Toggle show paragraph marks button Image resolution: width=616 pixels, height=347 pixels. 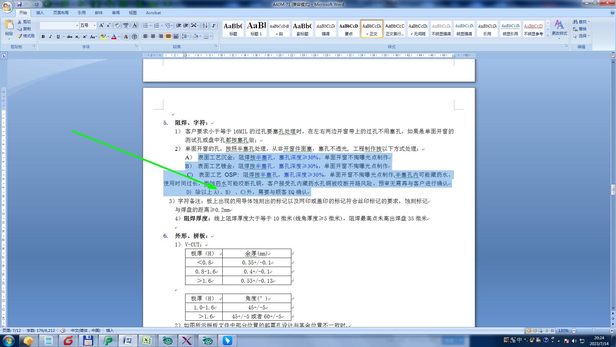(x=214, y=26)
